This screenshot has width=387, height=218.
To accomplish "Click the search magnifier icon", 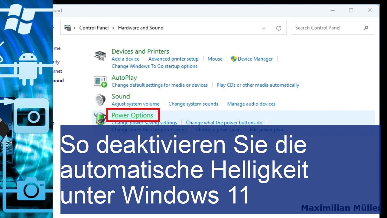I will pos(366,28).
